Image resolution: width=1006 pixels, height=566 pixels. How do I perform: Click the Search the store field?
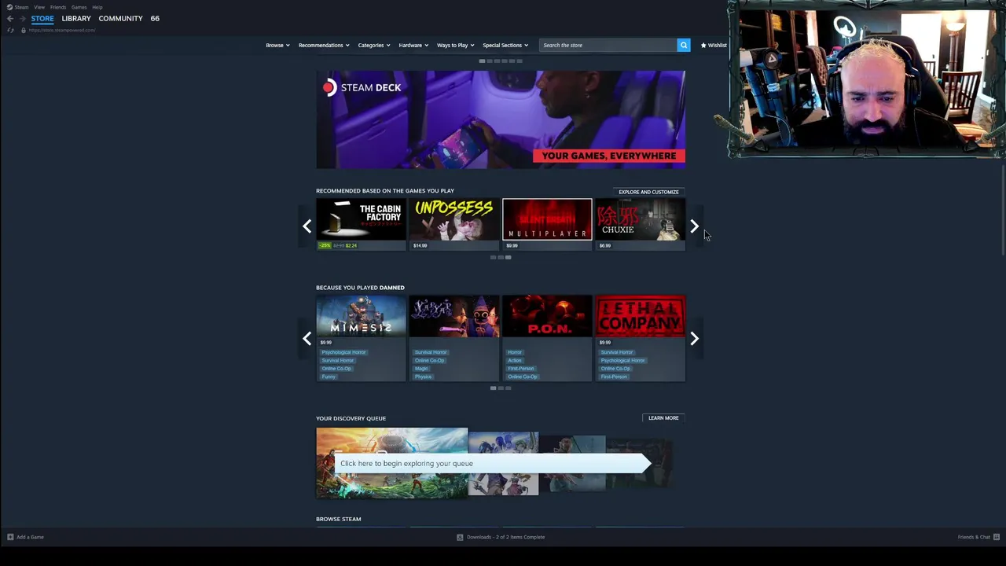[608, 45]
